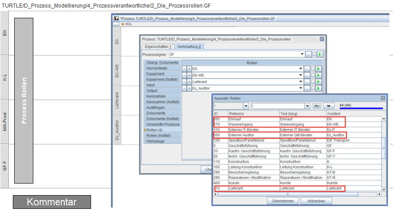Open the Lieferant role dropdown
This screenshot has height=212, width=393.
[301, 82]
